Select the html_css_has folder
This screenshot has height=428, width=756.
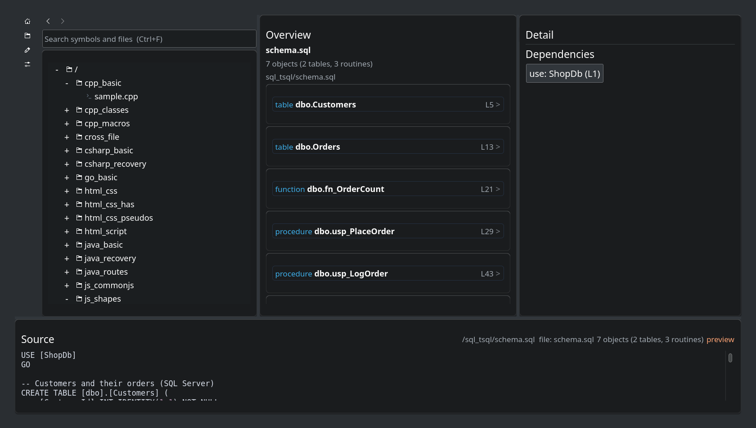109,205
